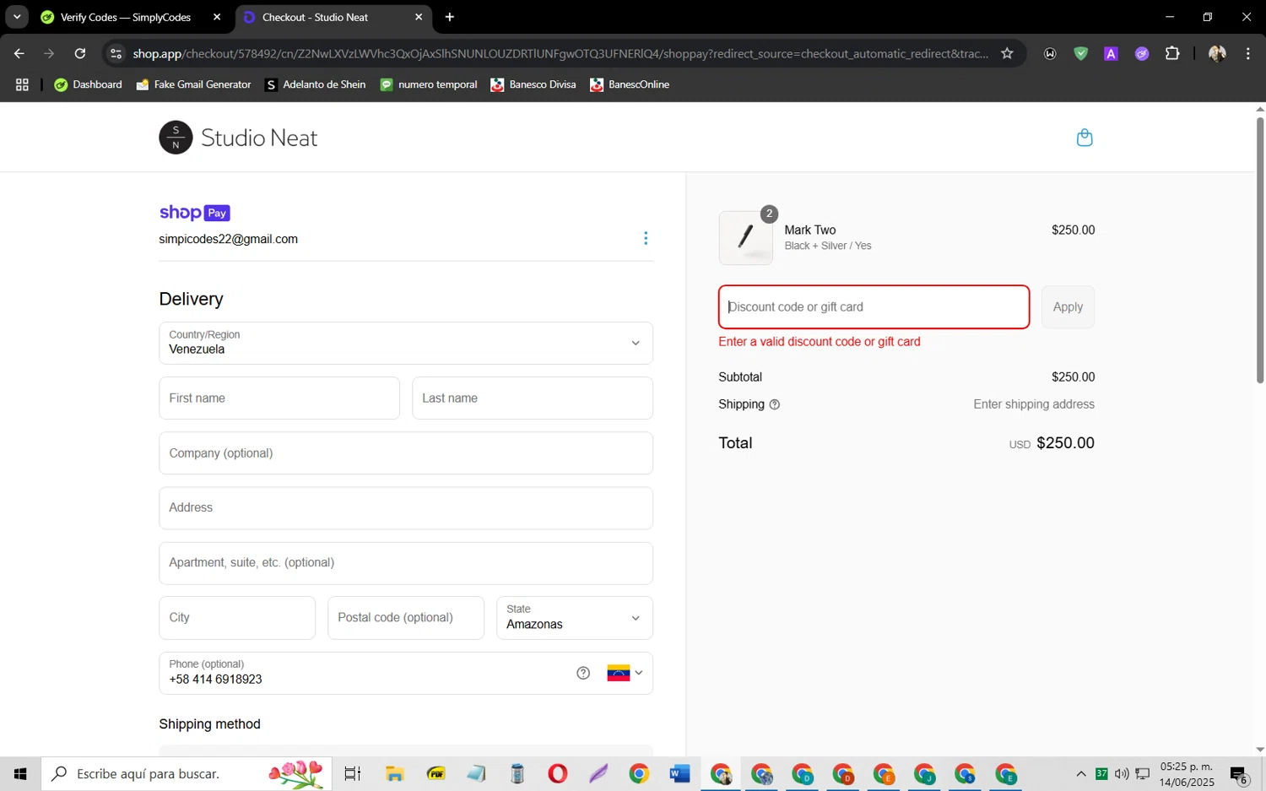This screenshot has height=791, width=1266.
Task: Open the Shop Pay account options menu
Action: (x=646, y=238)
